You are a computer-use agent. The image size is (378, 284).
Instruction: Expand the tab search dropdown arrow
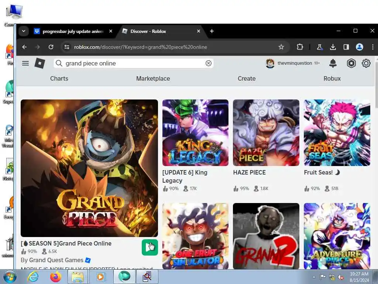click(x=24, y=31)
